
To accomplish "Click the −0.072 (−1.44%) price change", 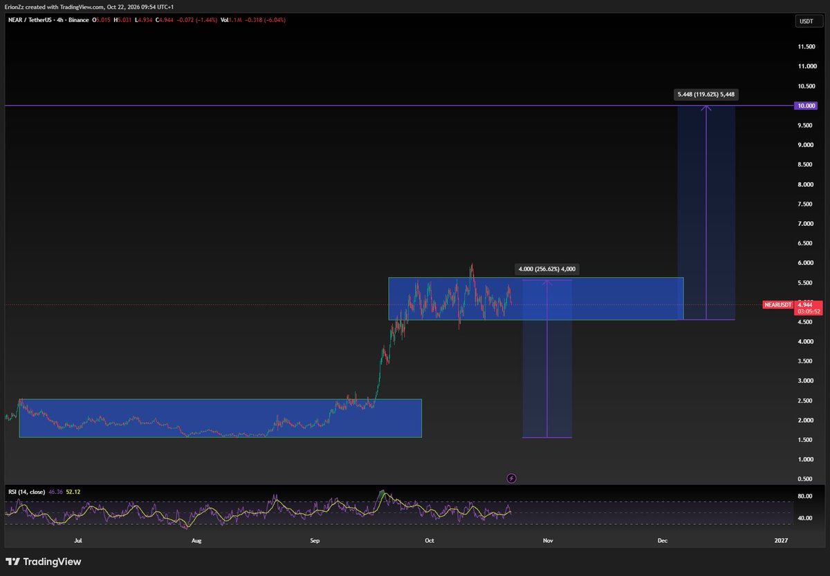I will (x=197, y=20).
